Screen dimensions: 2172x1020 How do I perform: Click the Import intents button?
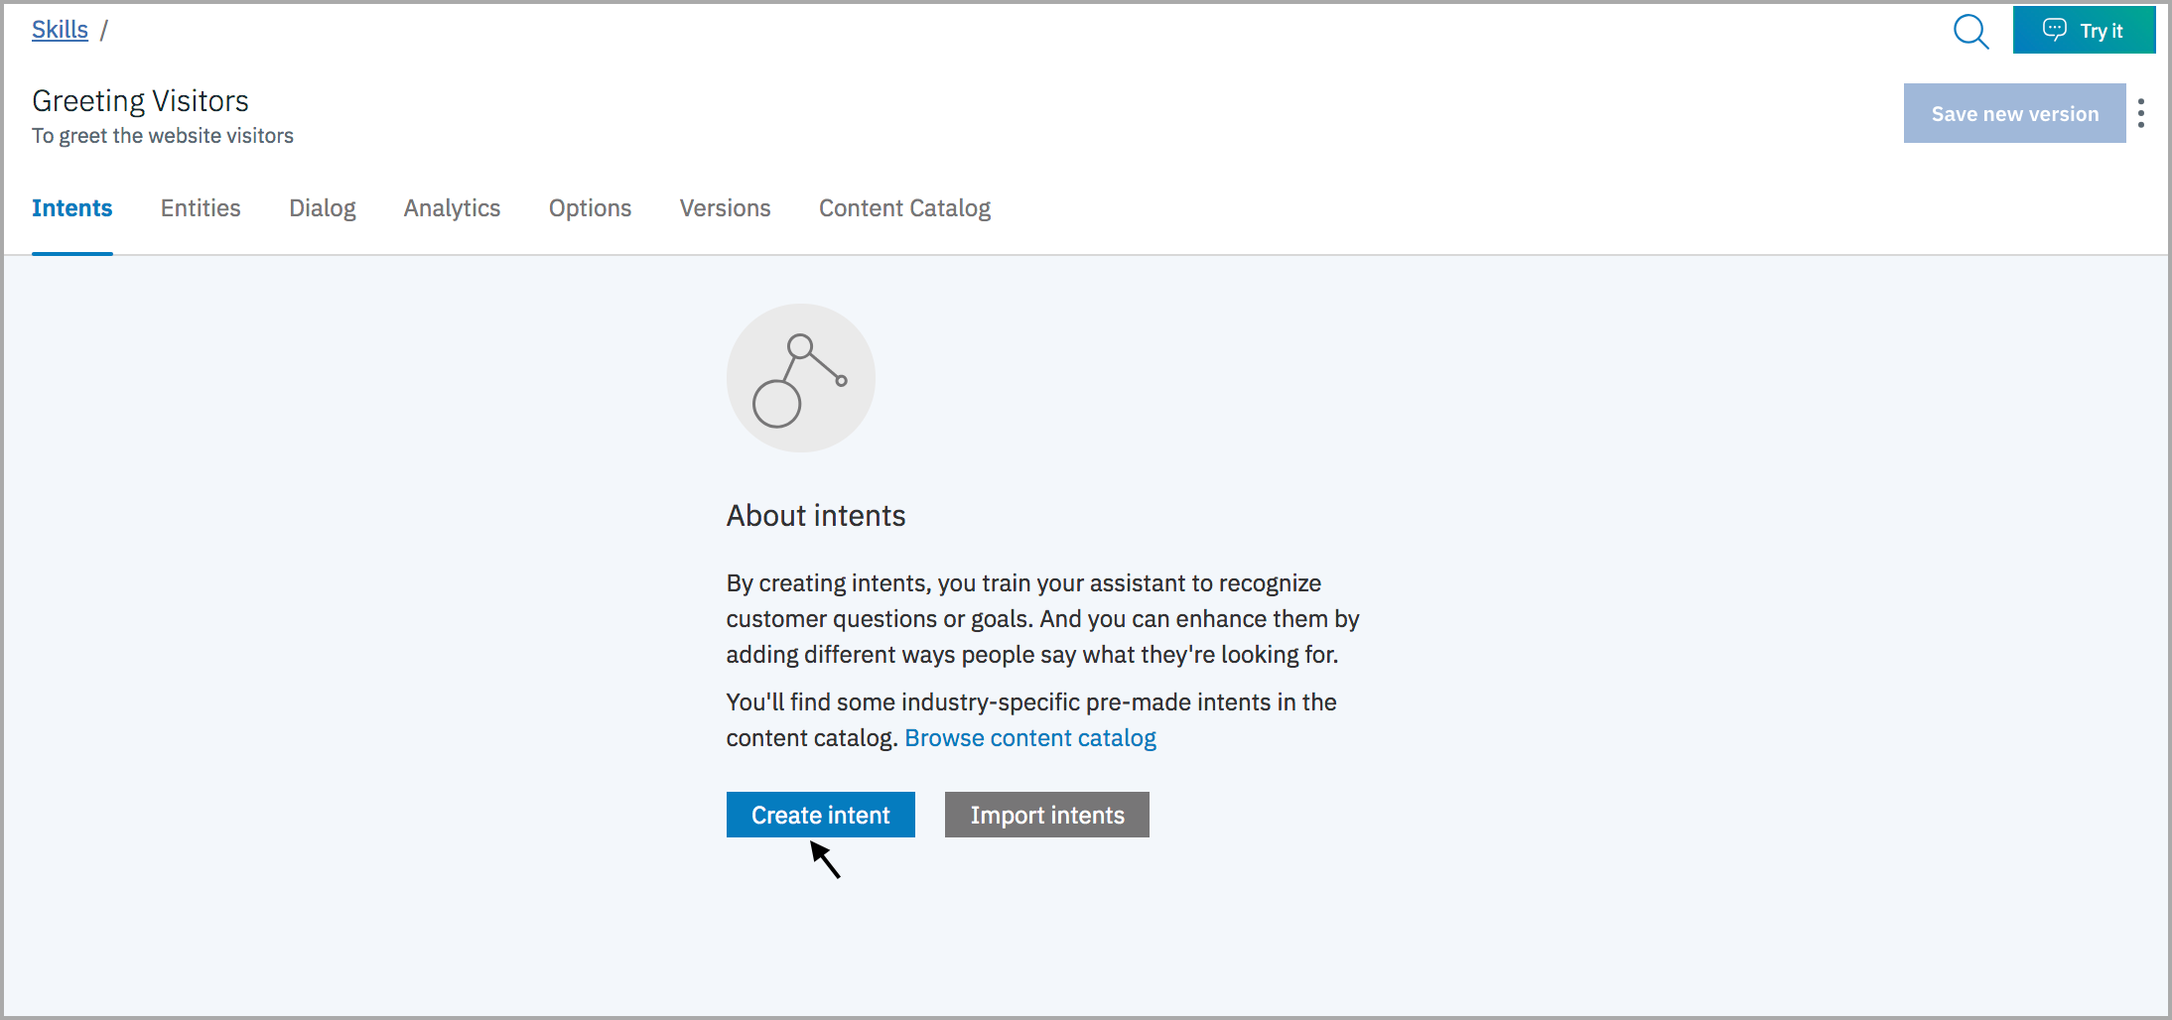click(x=1046, y=815)
